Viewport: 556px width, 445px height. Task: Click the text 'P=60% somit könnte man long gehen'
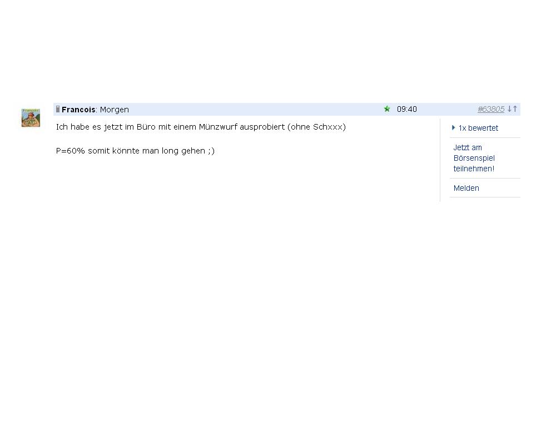(x=131, y=151)
